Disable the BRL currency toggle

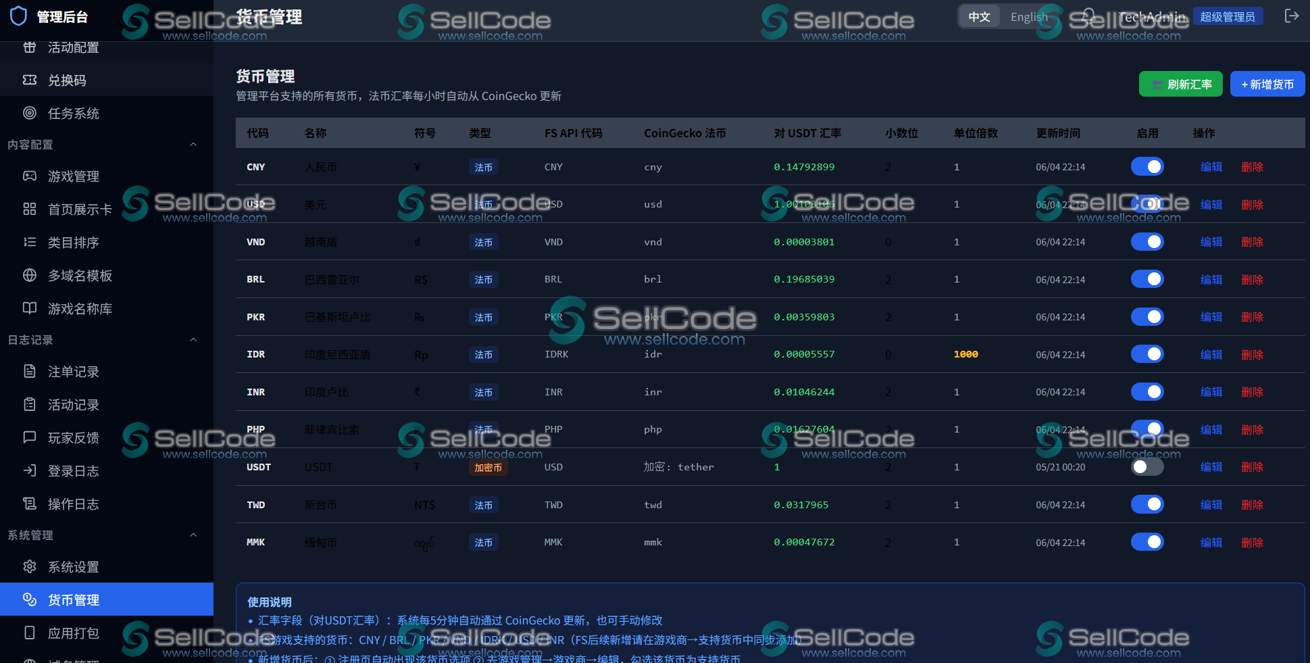pyautogui.click(x=1147, y=279)
